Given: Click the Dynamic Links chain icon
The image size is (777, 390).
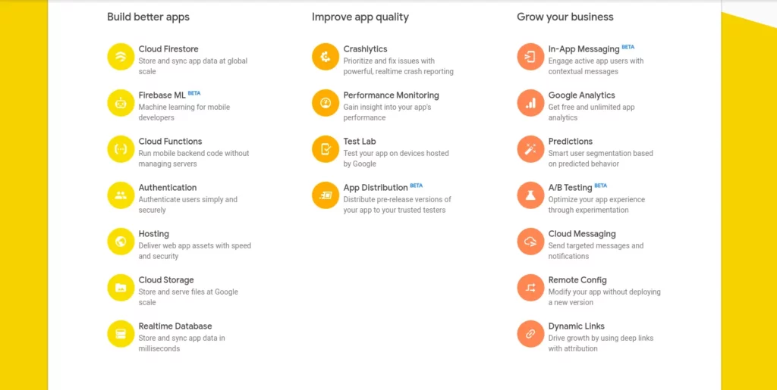Looking at the screenshot, I should 530,334.
